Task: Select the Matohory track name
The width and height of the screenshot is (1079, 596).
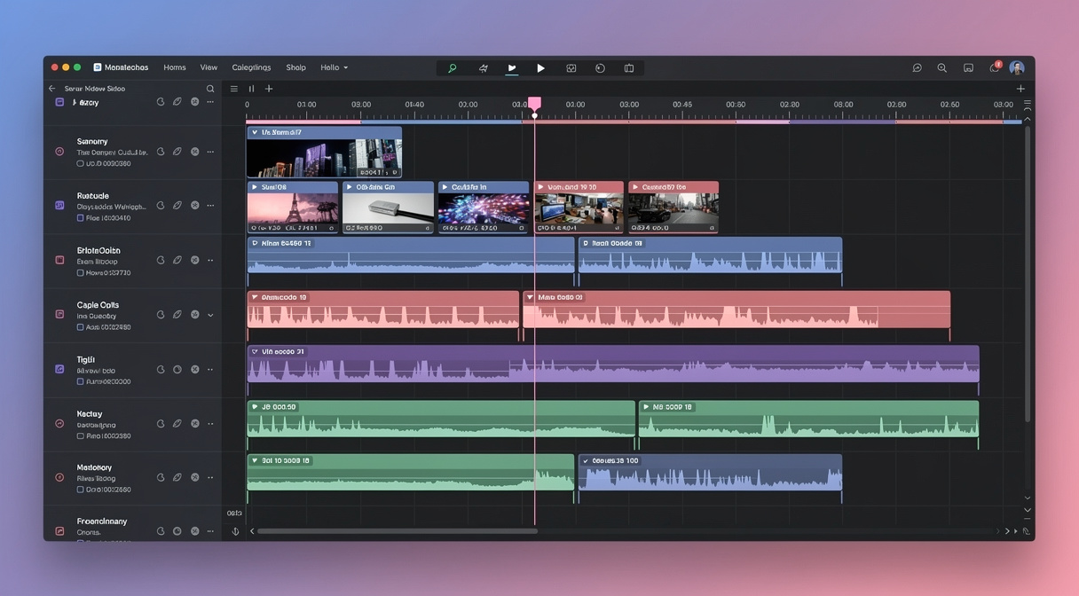Action: [x=94, y=467]
